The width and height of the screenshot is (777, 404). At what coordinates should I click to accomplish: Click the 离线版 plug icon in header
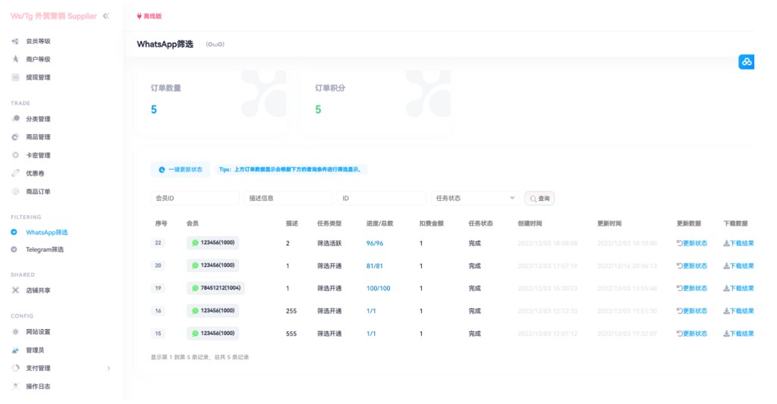coord(140,16)
